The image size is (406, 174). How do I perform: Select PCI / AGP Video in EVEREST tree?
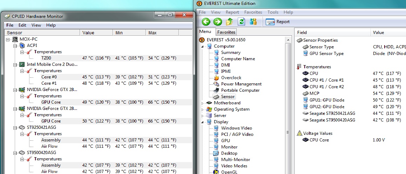237,134
